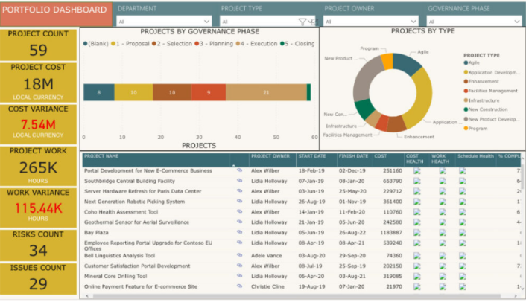Viewport: 526px width, 305px height.
Task: Click work health icon for Bell Linguistics Analysis Tool
Action: click(x=443, y=255)
